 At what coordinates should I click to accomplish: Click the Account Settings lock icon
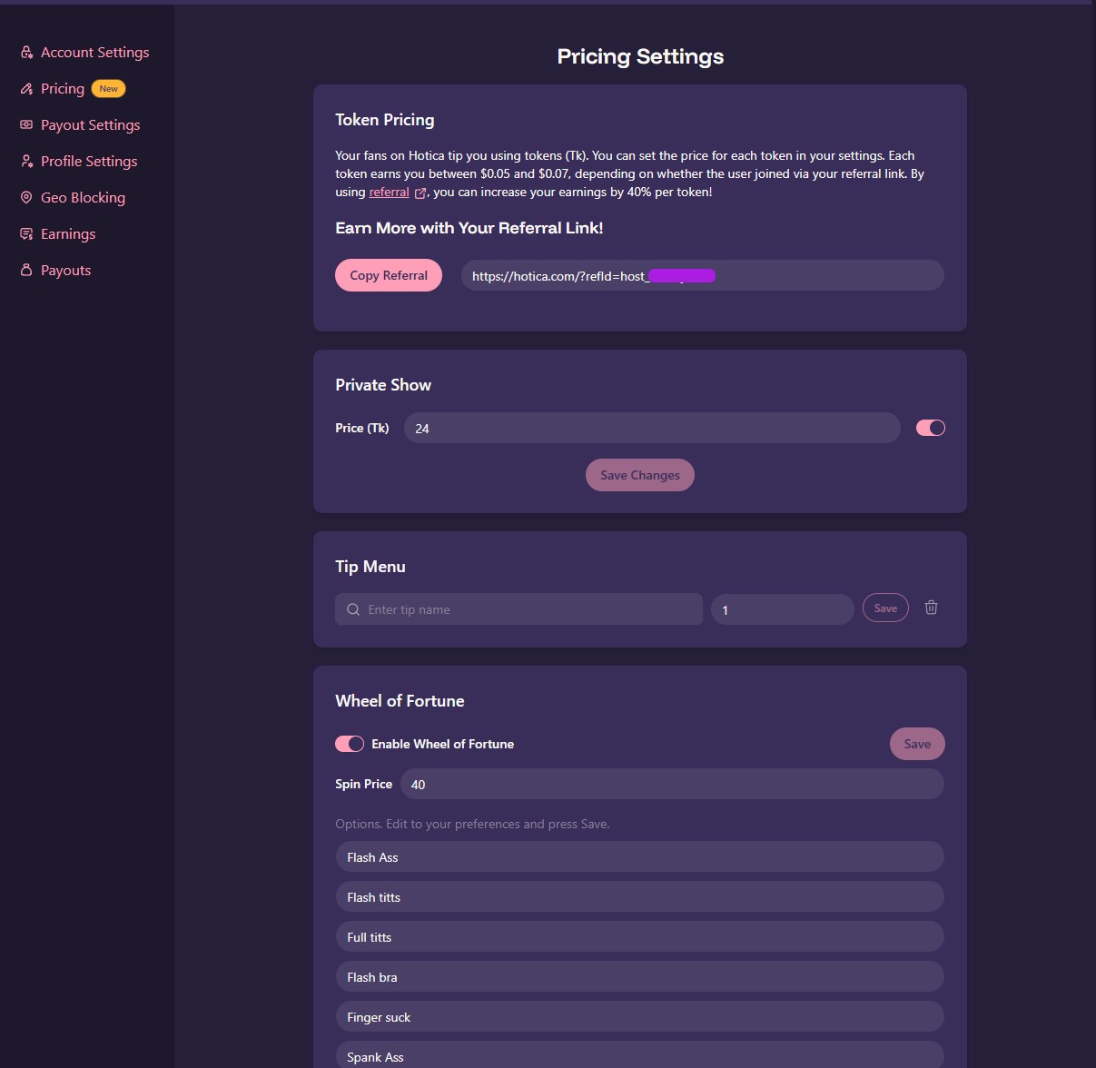(x=25, y=52)
